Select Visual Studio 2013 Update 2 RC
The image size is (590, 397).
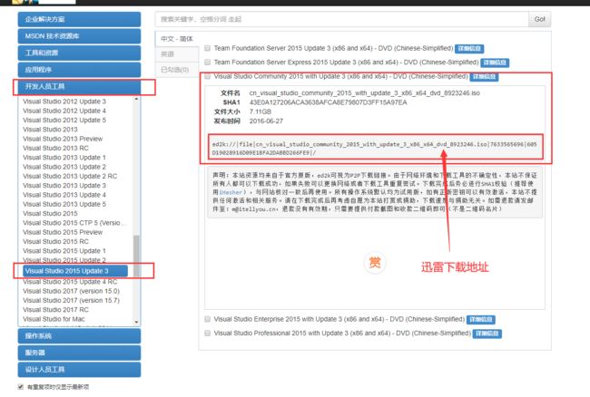70,176
